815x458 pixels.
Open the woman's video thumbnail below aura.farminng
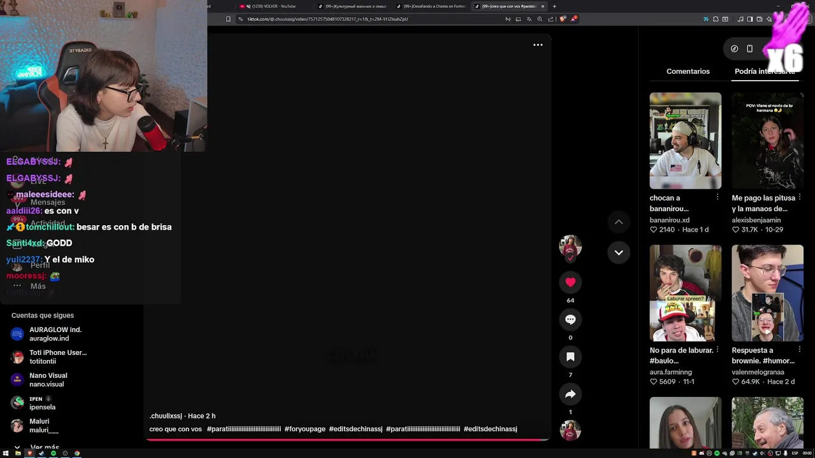(685, 423)
